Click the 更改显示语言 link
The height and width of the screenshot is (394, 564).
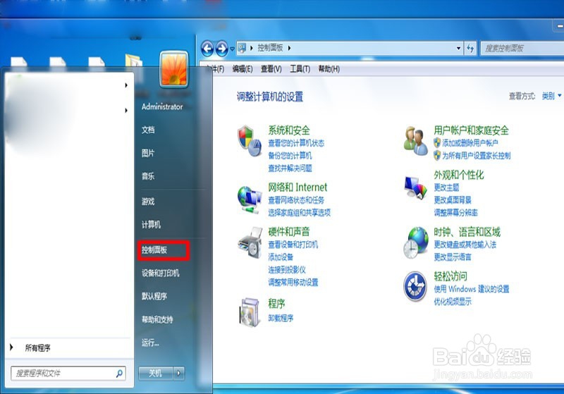coord(453,257)
